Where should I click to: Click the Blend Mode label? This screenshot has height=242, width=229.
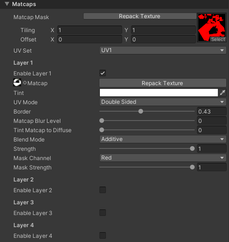pyautogui.click(x=29, y=140)
